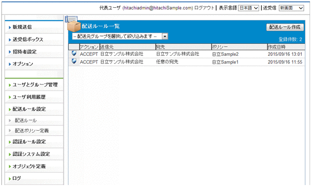Click the 任意の宛先 destination cell
The width and height of the screenshot is (312, 187).
(x=167, y=62)
